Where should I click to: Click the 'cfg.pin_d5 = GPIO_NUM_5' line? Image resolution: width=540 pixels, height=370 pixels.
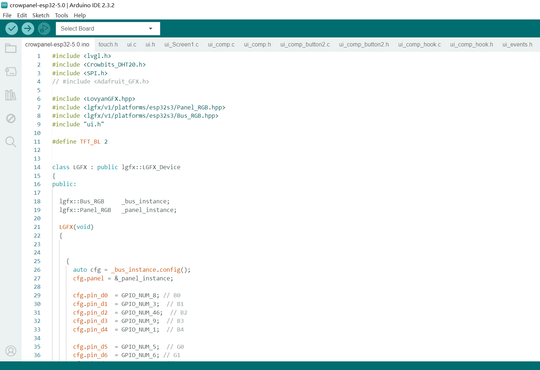[129, 347]
